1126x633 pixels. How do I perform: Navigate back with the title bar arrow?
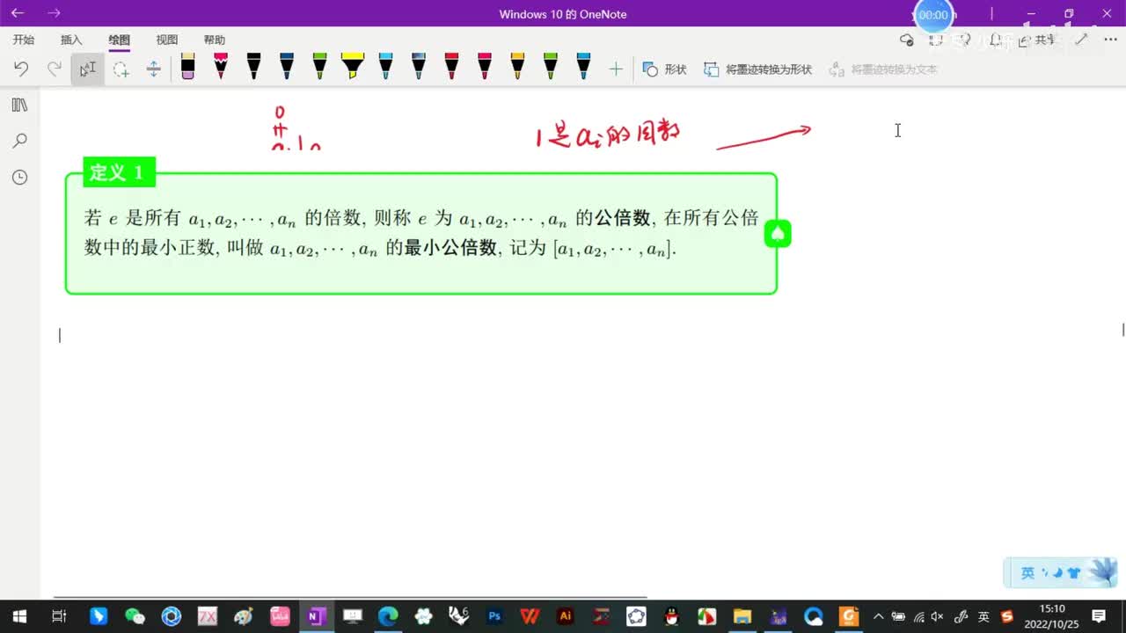(x=18, y=13)
